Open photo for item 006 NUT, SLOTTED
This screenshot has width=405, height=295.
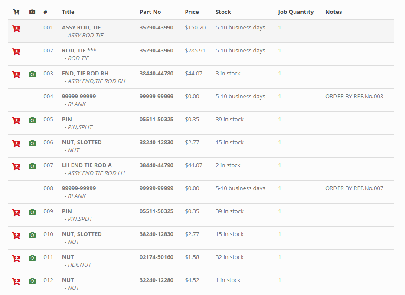tap(32, 143)
